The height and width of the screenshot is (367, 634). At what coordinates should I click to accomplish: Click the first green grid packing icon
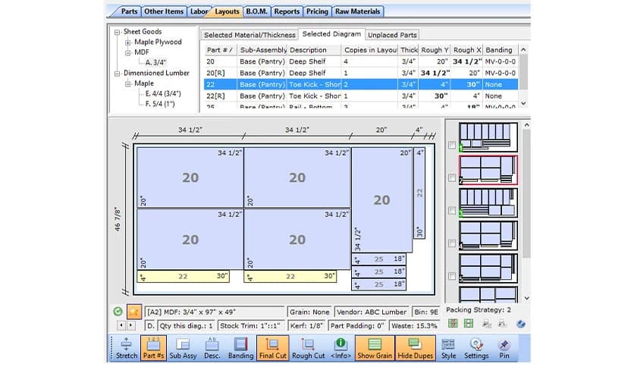(453, 323)
